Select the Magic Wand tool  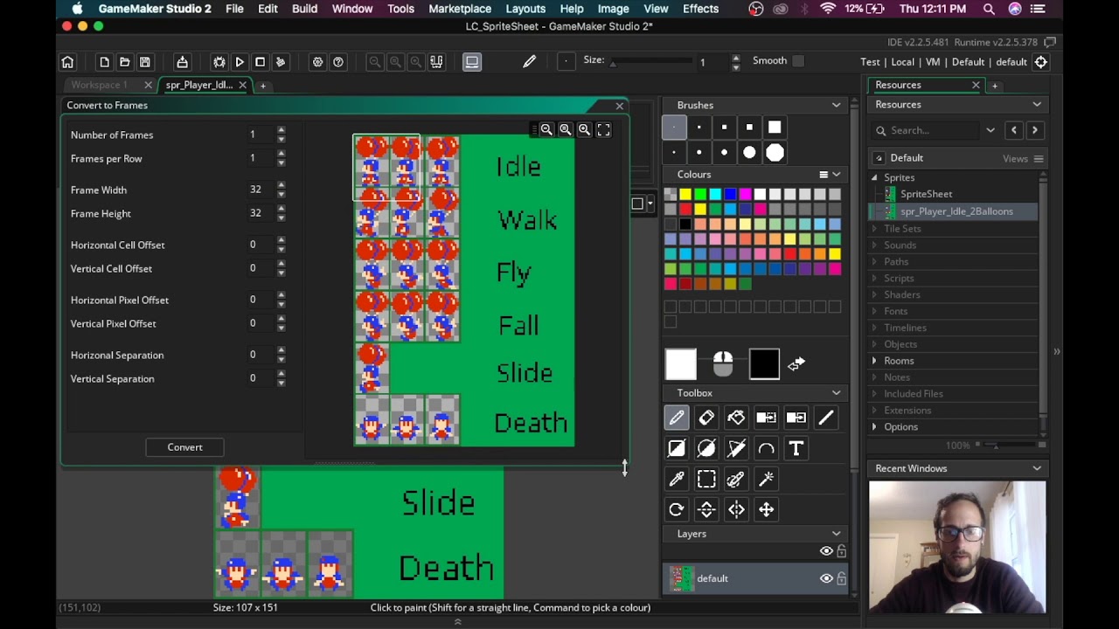[x=766, y=479]
